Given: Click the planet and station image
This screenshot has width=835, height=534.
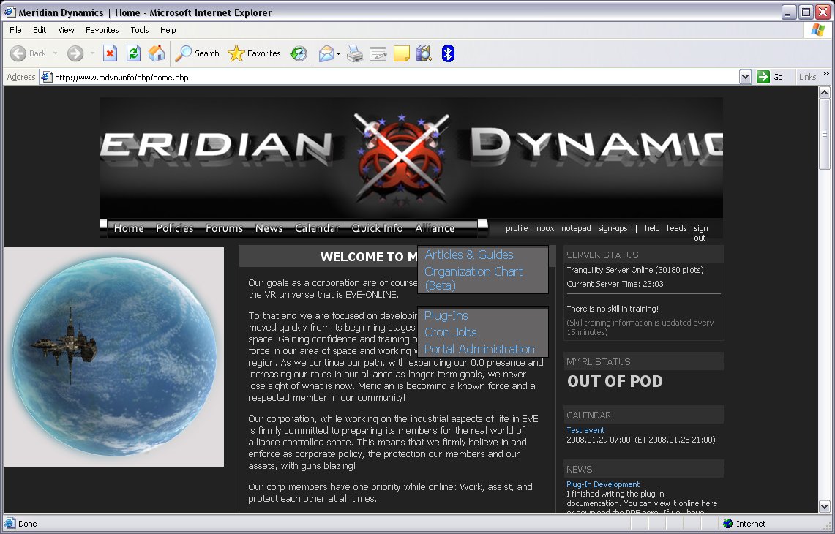Looking at the screenshot, I should [114, 357].
